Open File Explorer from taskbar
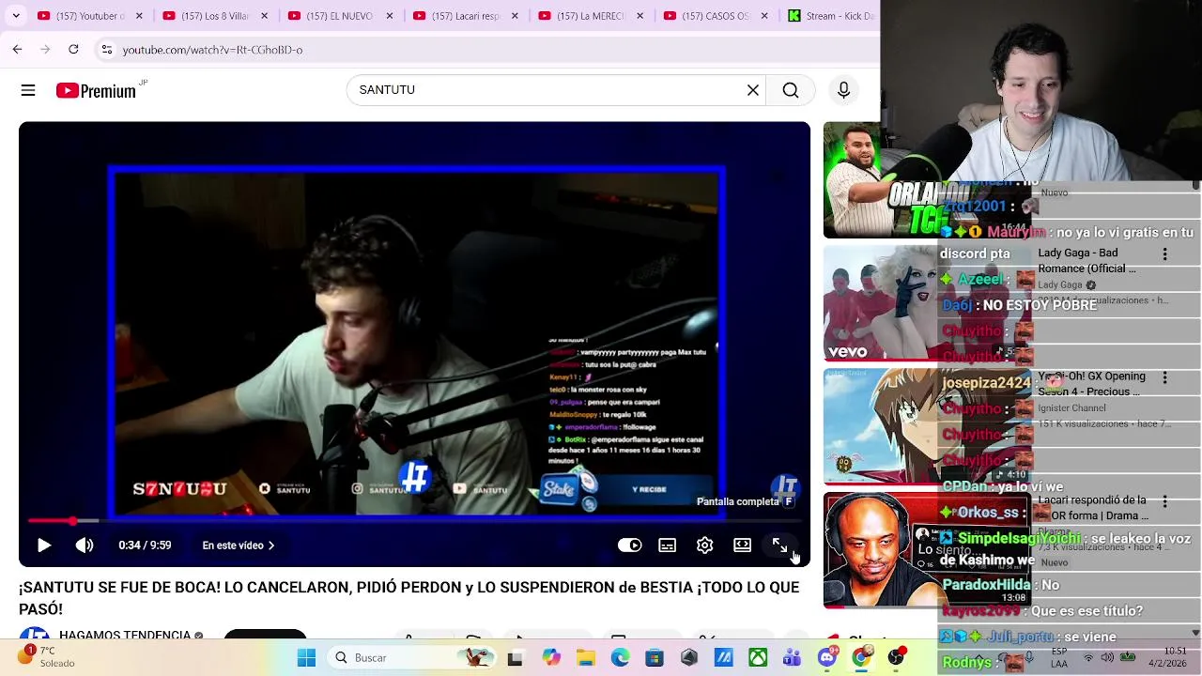1202x676 pixels. (x=586, y=658)
